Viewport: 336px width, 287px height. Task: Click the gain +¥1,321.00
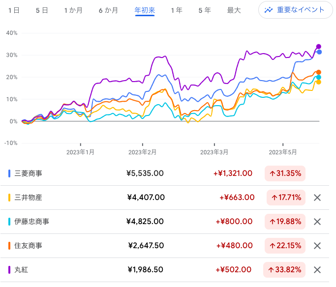[233, 173]
